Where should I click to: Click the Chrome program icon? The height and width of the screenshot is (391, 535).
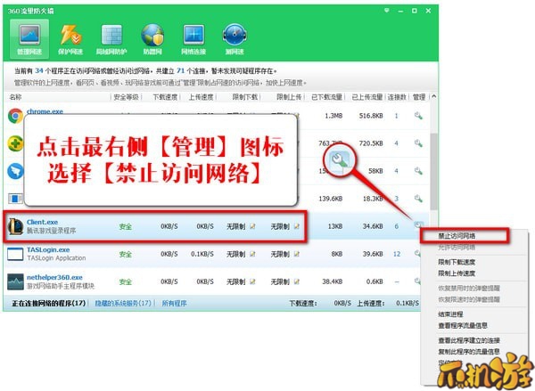click(15, 116)
